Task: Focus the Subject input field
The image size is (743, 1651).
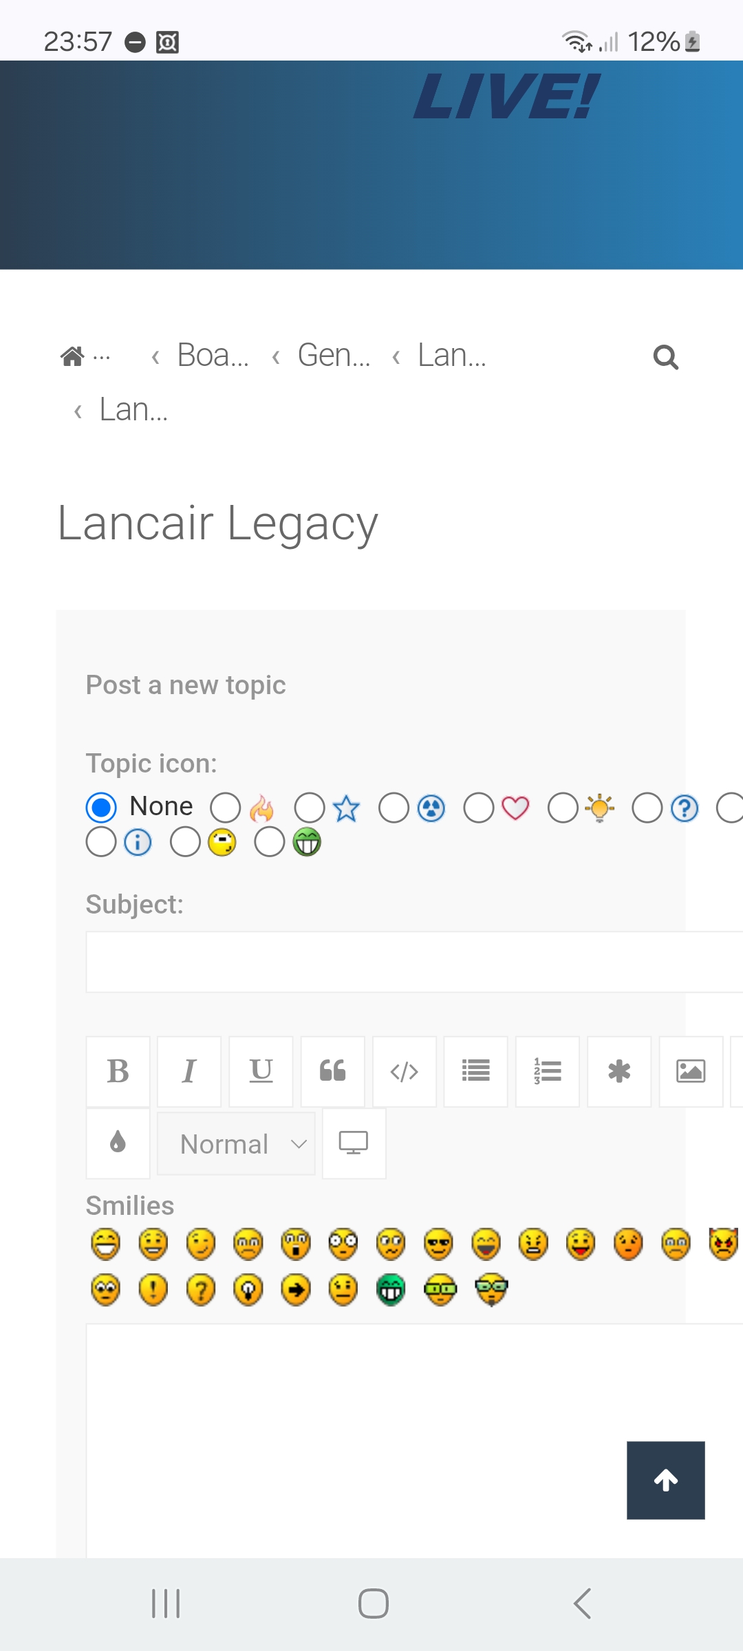Action: point(414,962)
